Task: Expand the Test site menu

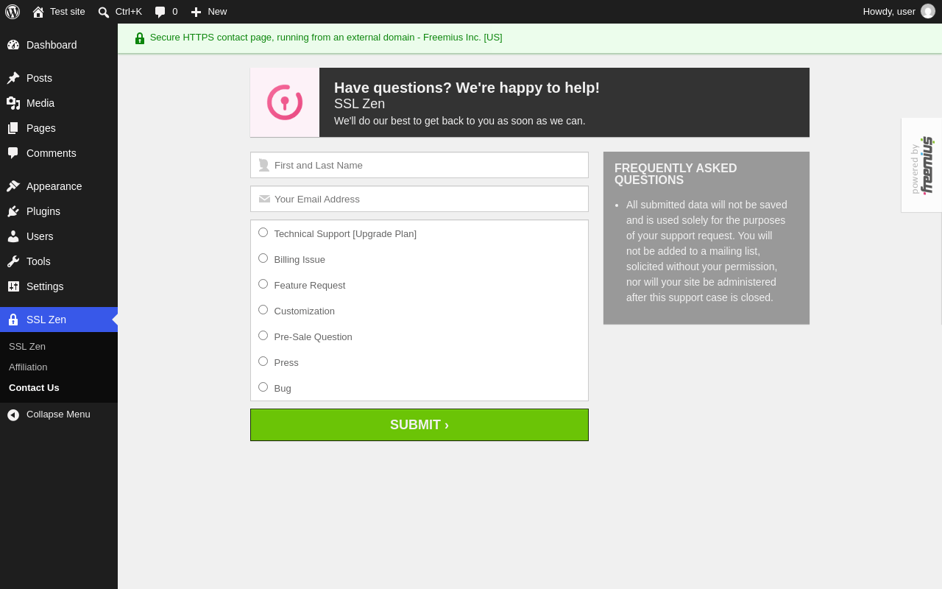Action: click(x=59, y=12)
